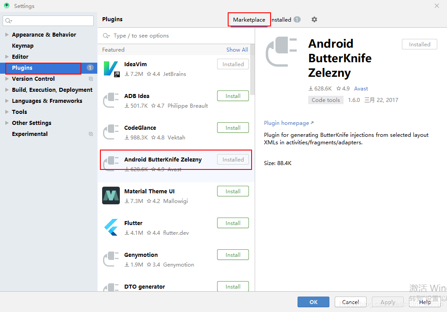Expand the Version Control tree node

tap(7, 79)
